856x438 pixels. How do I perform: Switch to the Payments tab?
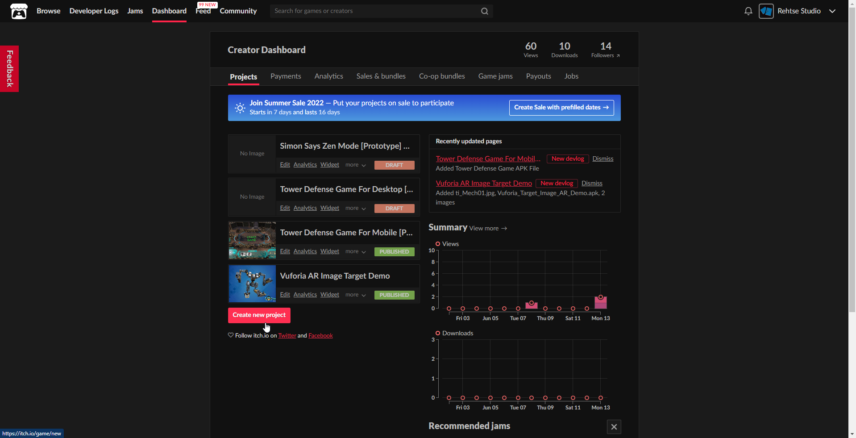tap(286, 76)
